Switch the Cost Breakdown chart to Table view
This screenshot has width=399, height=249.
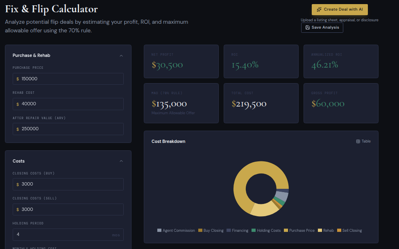click(x=363, y=141)
